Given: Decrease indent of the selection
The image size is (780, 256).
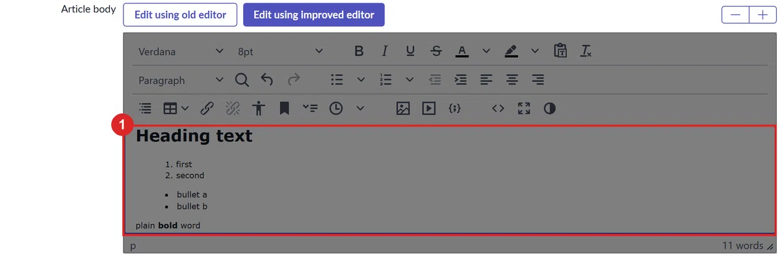Looking at the screenshot, I should pos(435,80).
